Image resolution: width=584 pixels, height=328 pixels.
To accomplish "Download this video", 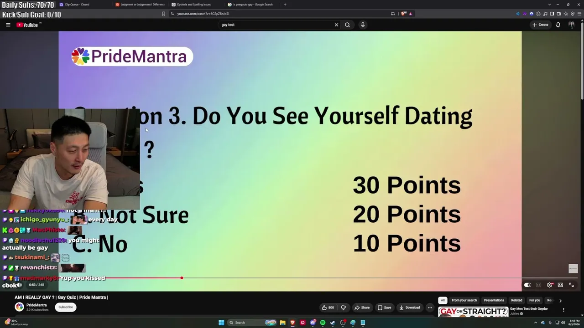I will [410, 307].
